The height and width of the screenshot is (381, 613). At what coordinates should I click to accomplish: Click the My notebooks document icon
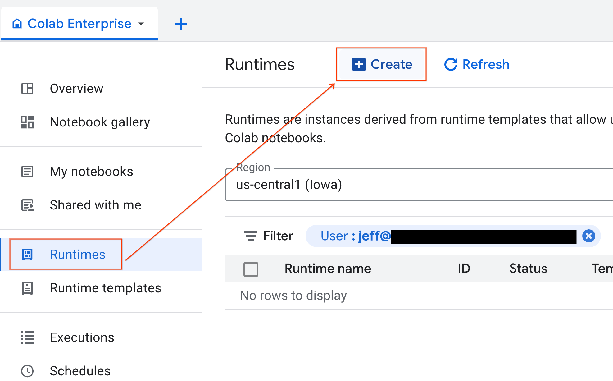[27, 172]
